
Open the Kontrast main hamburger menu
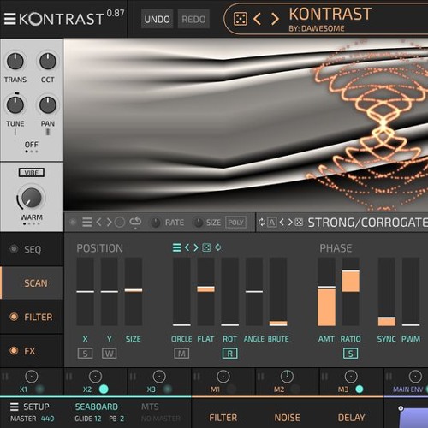9,19
